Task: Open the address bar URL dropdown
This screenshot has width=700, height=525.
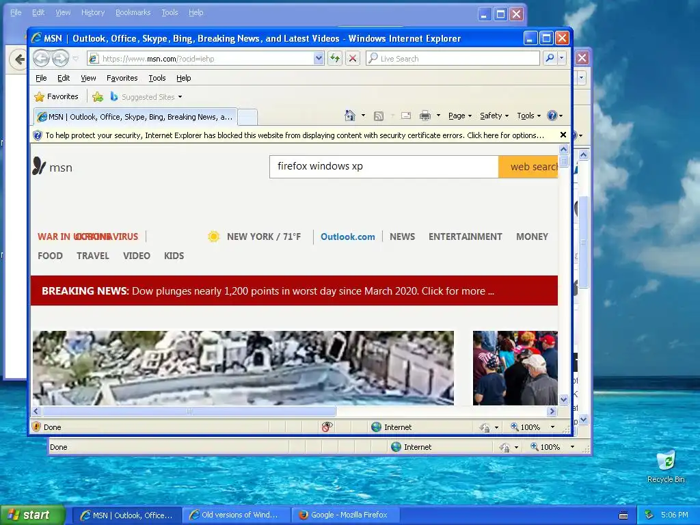Action: tap(319, 58)
